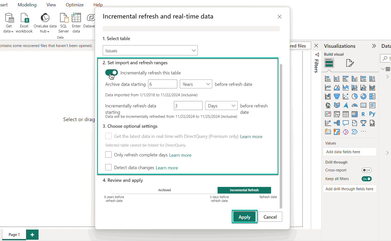
Task: Turn off Incrementally refresh this table
Action: point(112,73)
